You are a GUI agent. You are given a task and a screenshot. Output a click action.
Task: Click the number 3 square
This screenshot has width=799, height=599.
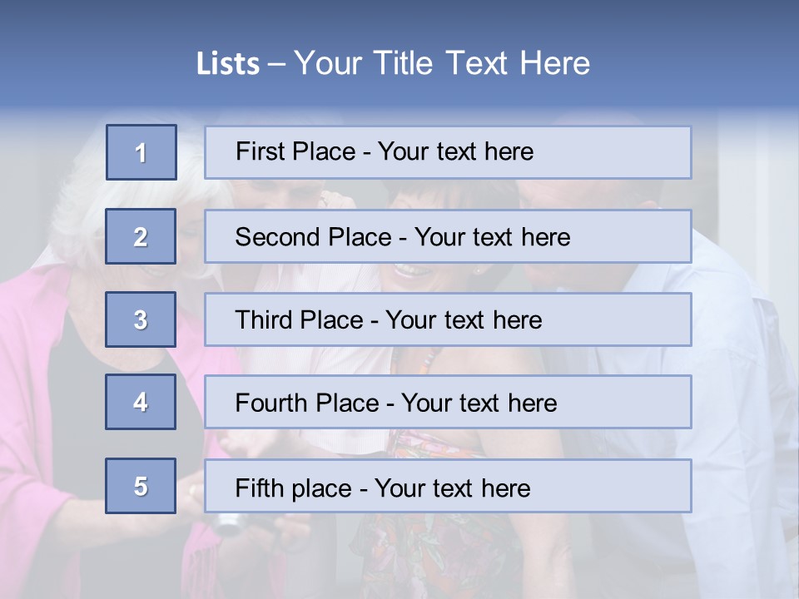click(x=140, y=319)
